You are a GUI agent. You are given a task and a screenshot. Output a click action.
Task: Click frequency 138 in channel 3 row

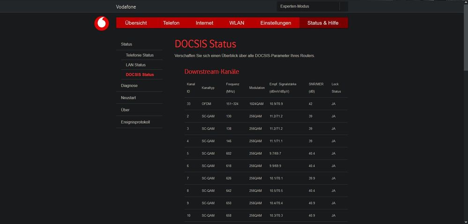229,129
